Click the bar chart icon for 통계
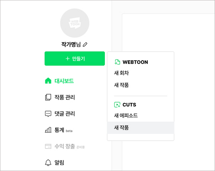215x171 pixels. pos(48,130)
